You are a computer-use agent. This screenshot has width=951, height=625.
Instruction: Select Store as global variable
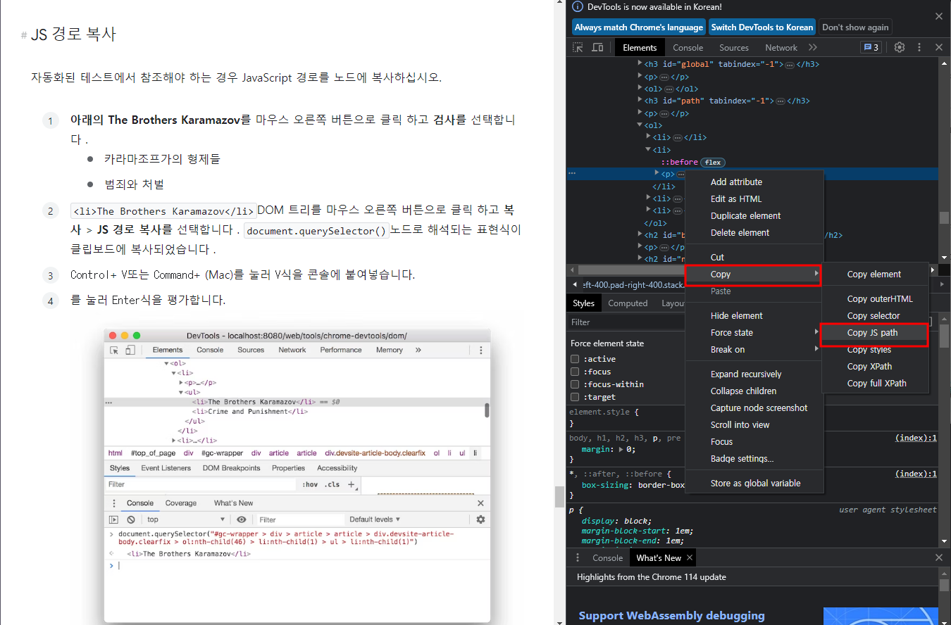click(x=754, y=484)
